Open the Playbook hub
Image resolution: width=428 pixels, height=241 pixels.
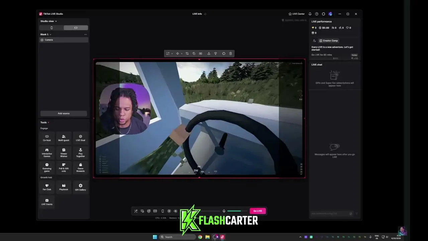pyautogui.click(x=64, y=187)
